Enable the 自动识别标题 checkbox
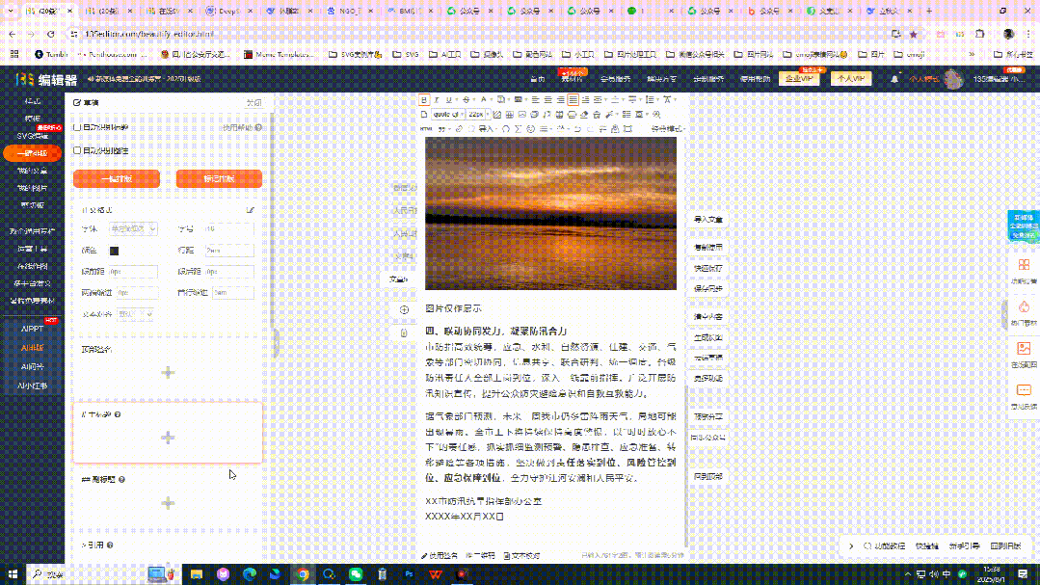The image size is (1040, 585). [75, 127]
